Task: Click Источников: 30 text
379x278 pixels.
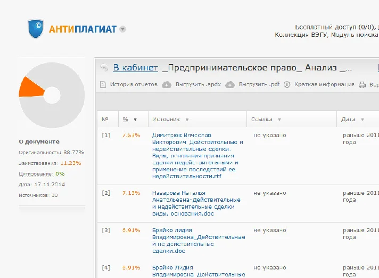Action: [38, 195]
